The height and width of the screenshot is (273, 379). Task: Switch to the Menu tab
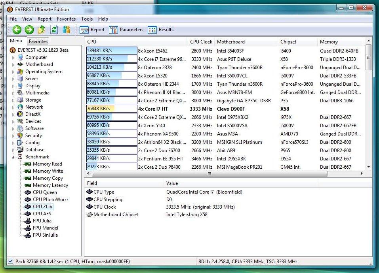point(16,41)
